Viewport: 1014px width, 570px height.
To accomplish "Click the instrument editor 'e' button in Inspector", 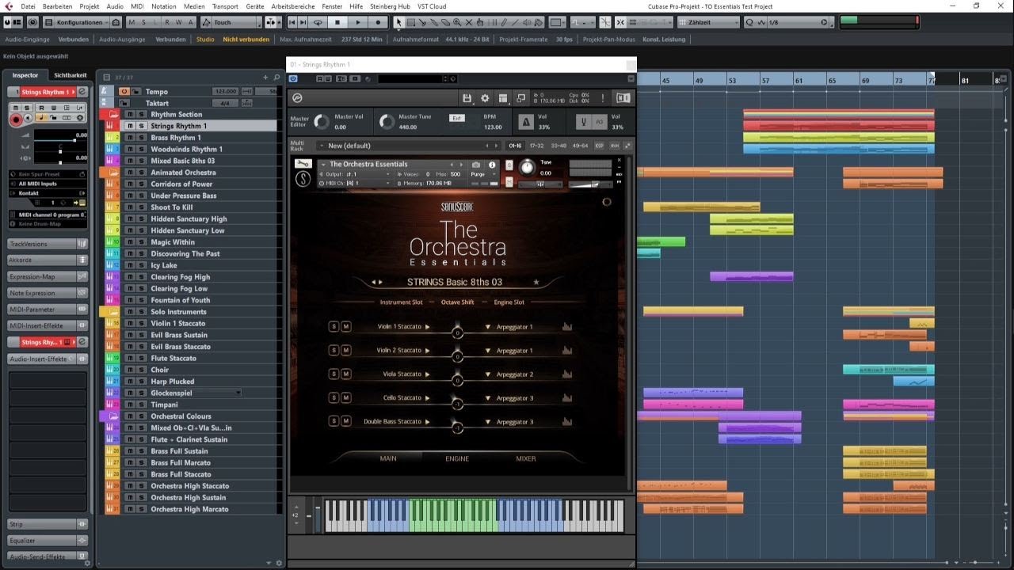I will (x=82, y=92).
